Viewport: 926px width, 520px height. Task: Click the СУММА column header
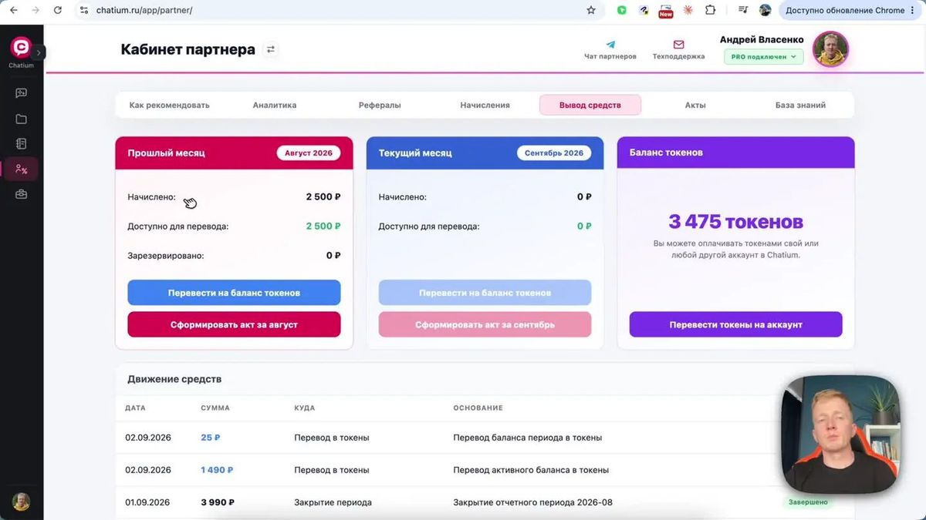coord(215,408)
